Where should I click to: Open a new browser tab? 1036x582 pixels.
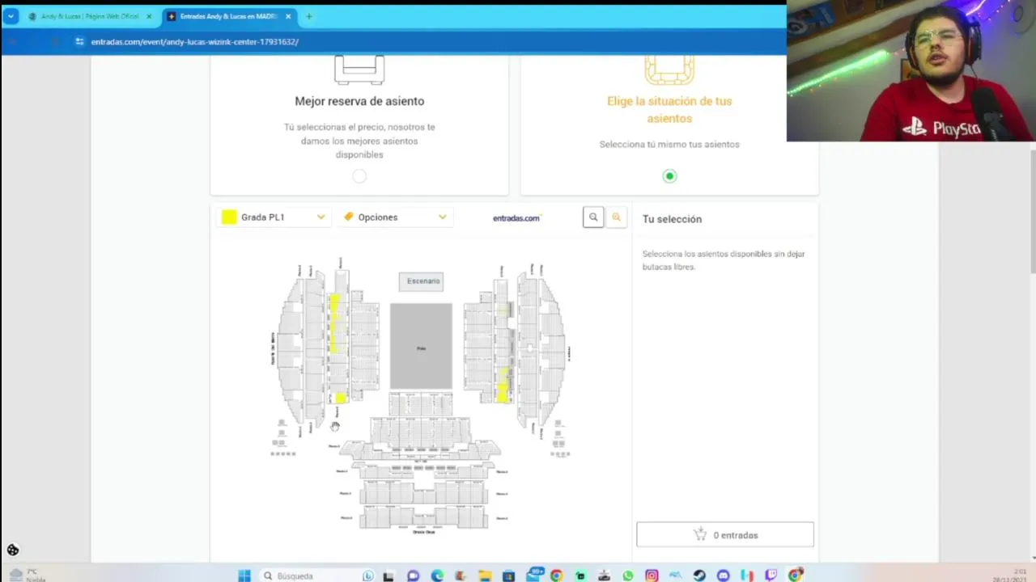click(x=308, y=16)
